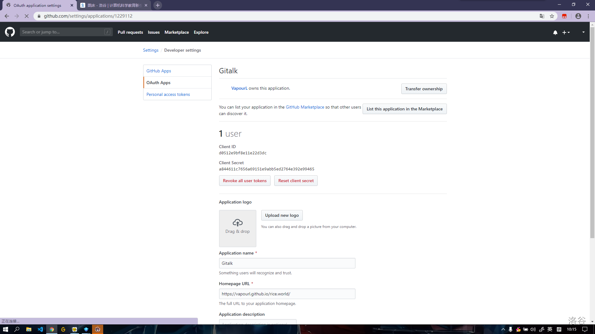Screen dimensions: 595x334
Task: Go to Marketplace in the header
Action: [177, 32]
